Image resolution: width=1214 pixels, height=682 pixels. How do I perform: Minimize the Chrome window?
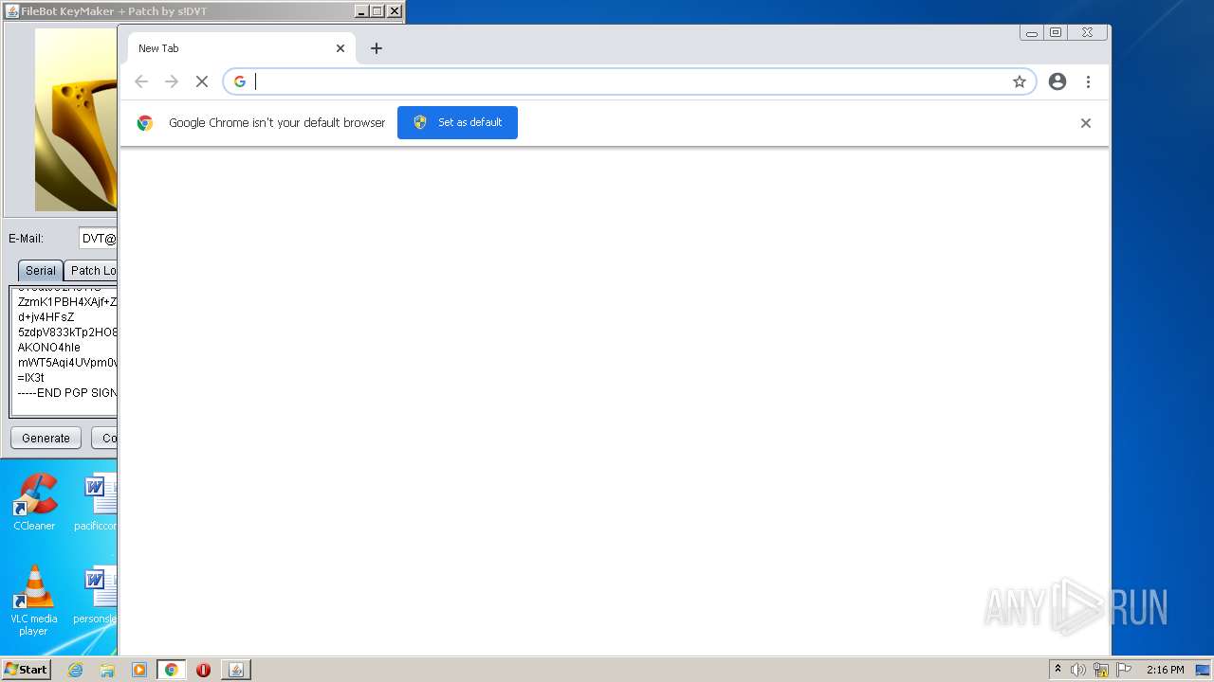1032,32
